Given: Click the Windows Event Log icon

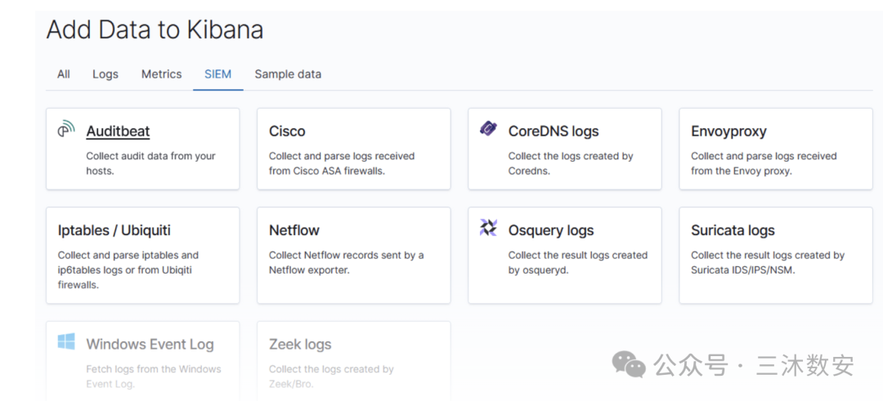Looking at the screenshot, I should 66,341.
